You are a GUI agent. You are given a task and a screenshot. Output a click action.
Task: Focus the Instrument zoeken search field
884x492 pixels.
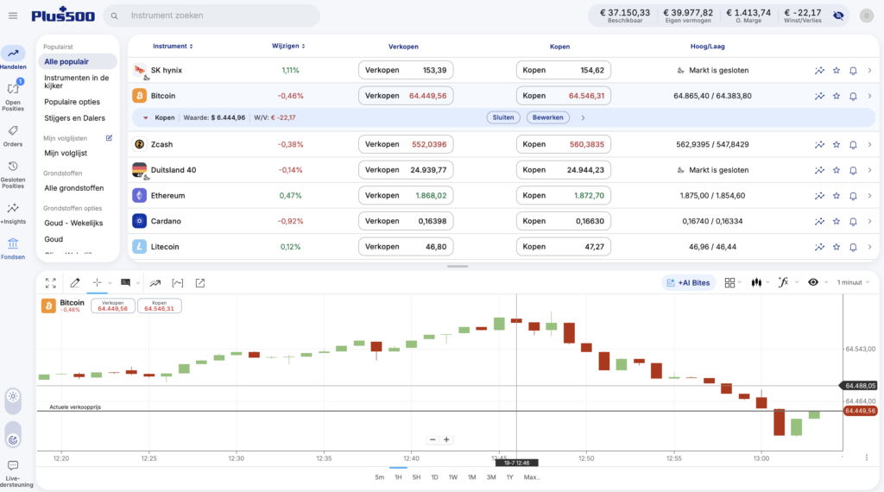[x=212, y=16]
